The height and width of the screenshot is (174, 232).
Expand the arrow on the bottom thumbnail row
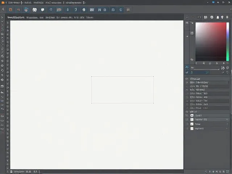227,128
